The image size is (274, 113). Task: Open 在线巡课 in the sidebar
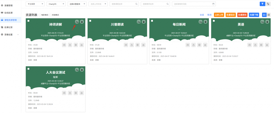[8, 13]
